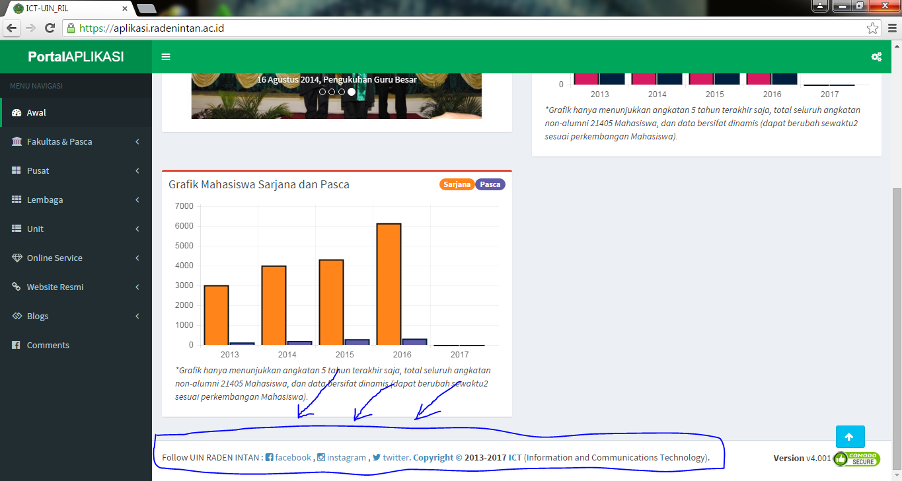Open the facebook footer link
The image size is (902, 481).
coord(293,457)
